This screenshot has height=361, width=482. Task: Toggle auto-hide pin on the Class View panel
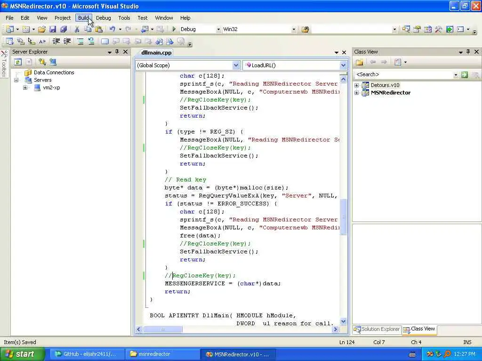[468, 52]
